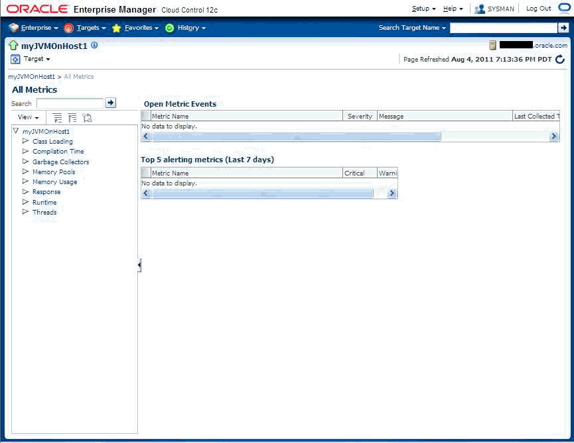This screenshot has width=574, height=443.
Task: Focus the Search Target Name input field
Action: [x=504, y=28]
